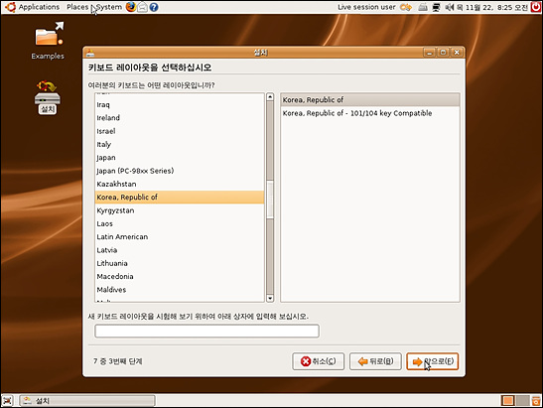Select Kazakhstan in the country list

180,184
